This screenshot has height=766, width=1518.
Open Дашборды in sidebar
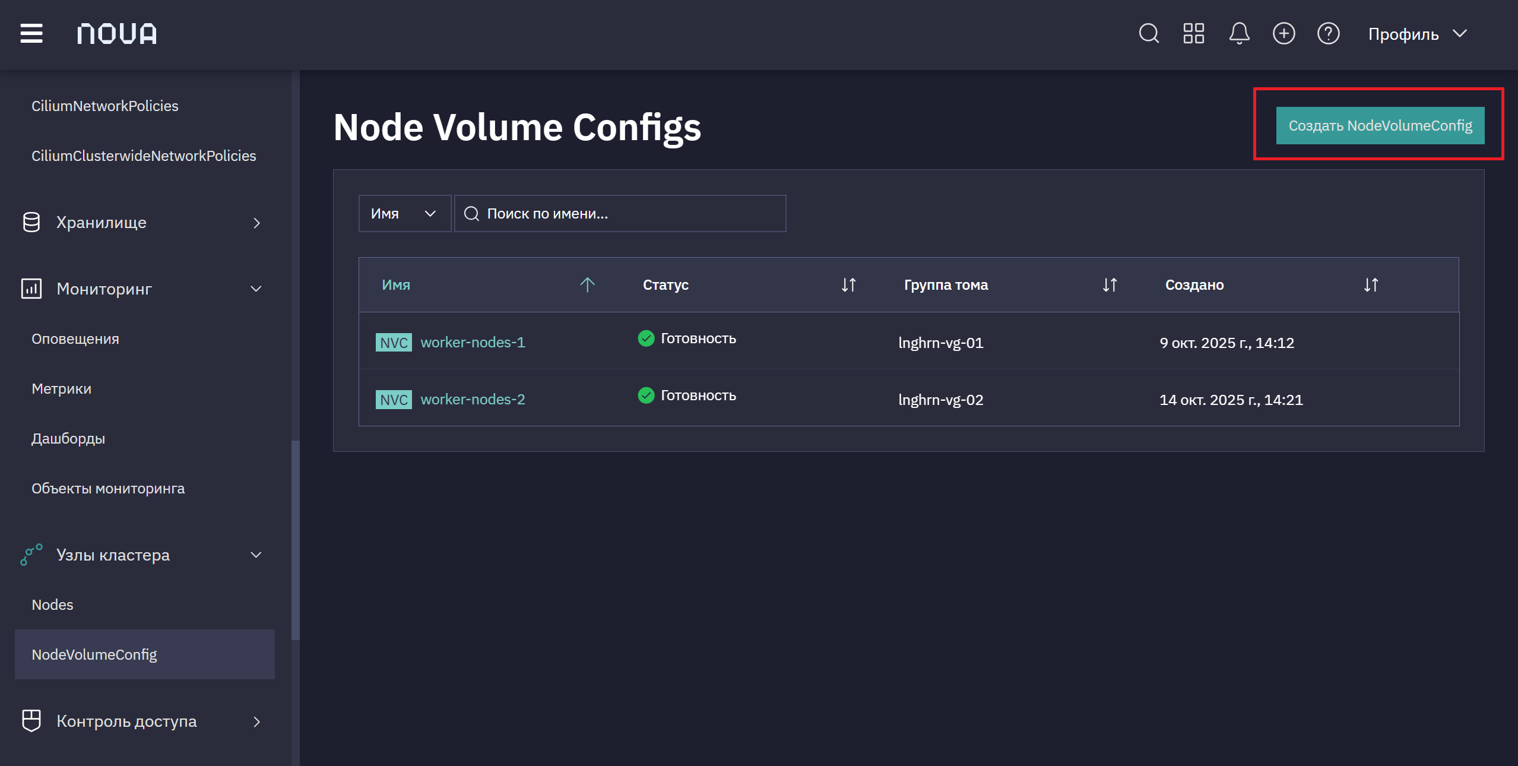(x=68, y=438)
